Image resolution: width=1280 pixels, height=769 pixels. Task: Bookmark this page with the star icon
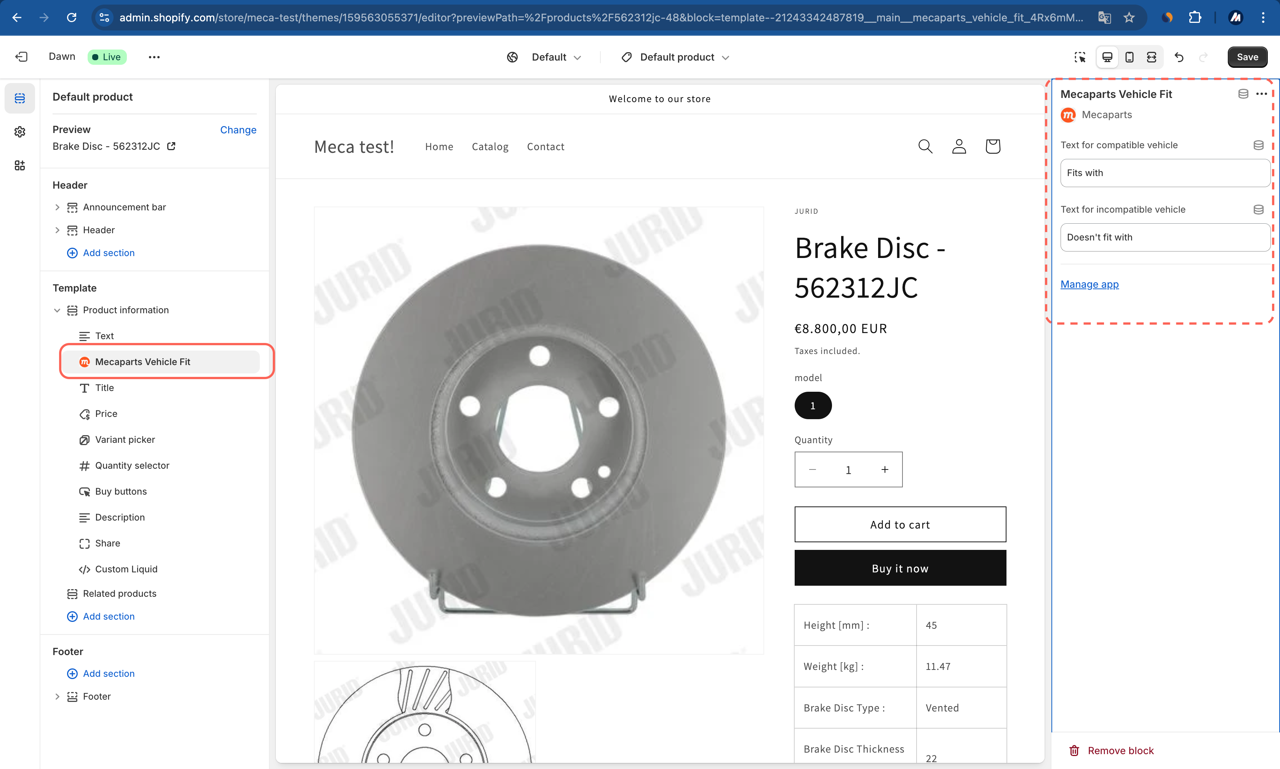(x=1129, y=18)
